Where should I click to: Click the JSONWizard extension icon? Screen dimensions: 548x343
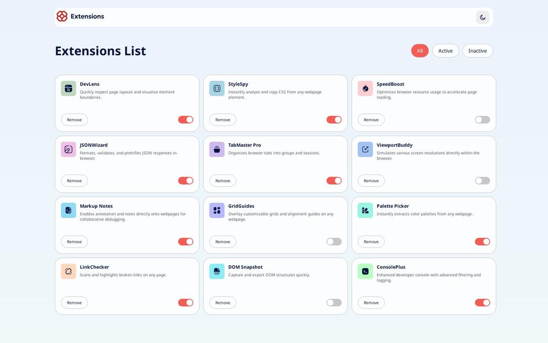(x=68, y=149)
